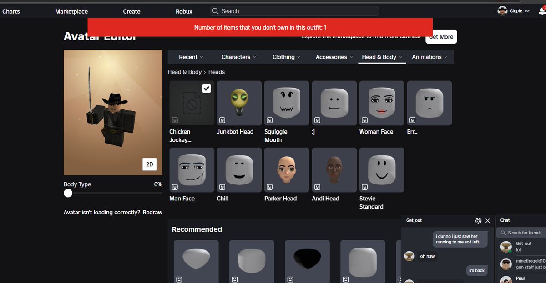Open chat settings gear icon
Screen dimensions: 546x283
click(478, 221)
